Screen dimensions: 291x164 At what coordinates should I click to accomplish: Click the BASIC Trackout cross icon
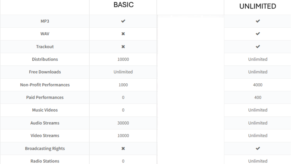tap(123, 47)
